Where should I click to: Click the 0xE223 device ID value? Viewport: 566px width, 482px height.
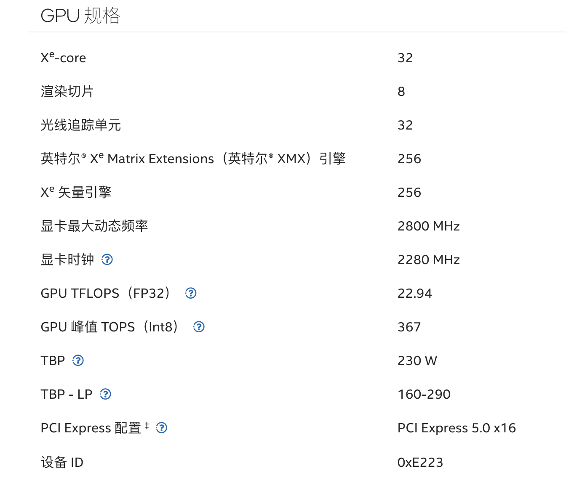click(x=420, y=462)
